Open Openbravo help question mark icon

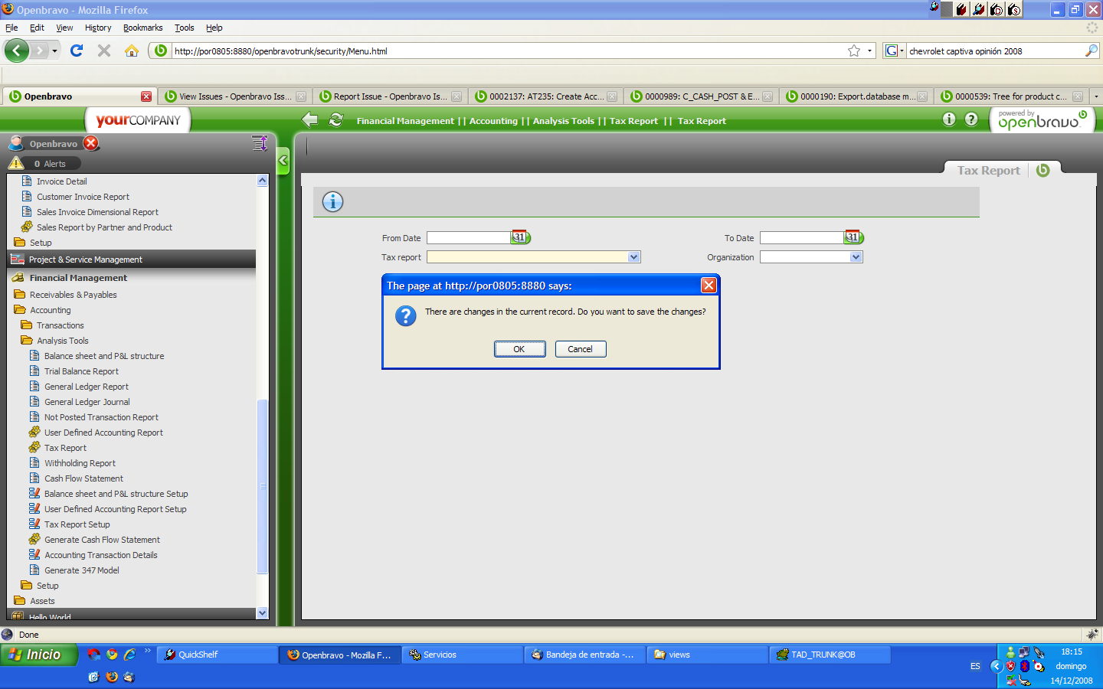(971, 119)
